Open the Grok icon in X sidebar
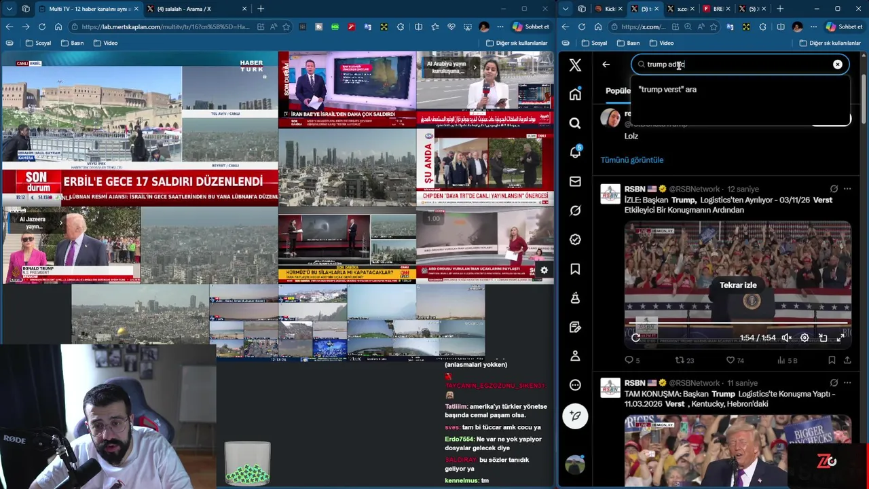This screenshot has height=489, width=869. [x=575, y=211]
